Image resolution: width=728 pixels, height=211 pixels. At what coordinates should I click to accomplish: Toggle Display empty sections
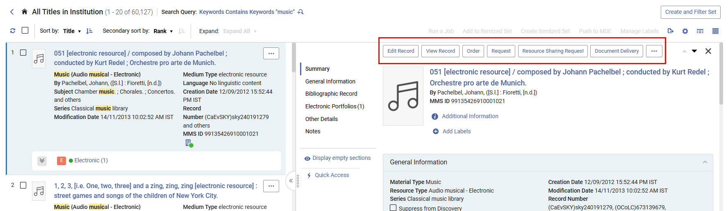[x=337, y=158]
